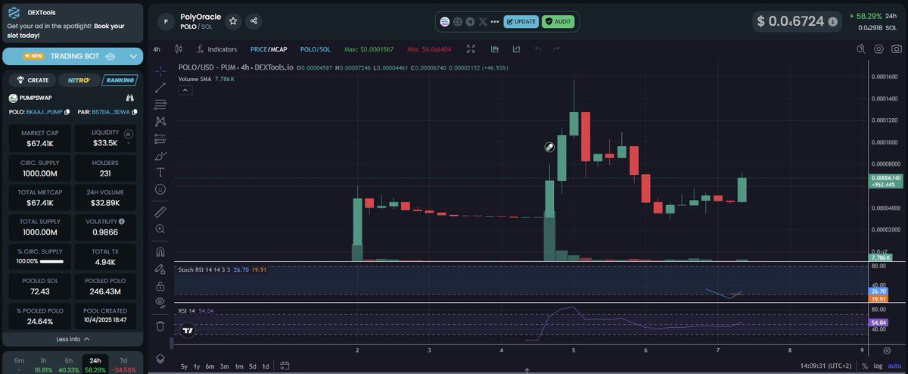The width and height of the screenshot is (908, 374).
Task: Toggle lock all drawing tools
Action: (160, 286)
